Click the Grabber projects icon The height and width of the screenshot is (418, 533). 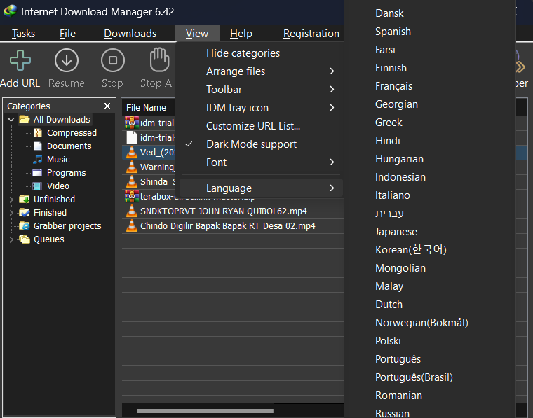click(x=25, y=225)
